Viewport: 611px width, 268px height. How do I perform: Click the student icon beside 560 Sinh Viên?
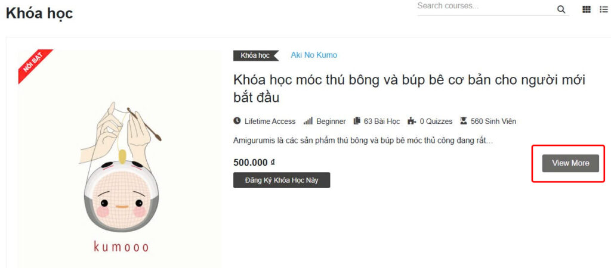pyautogui.click(x=464, y=121)
